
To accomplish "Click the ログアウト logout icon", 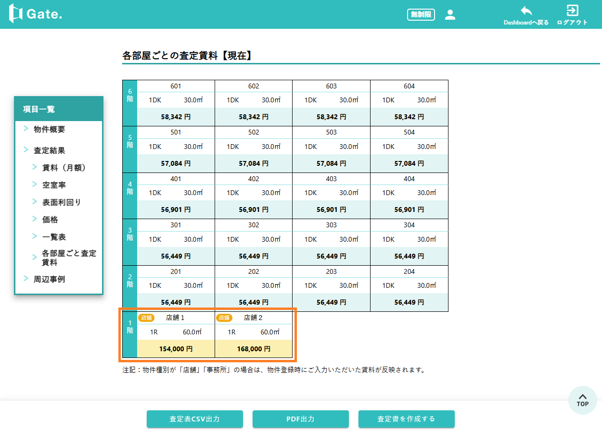I will point(572,11).
